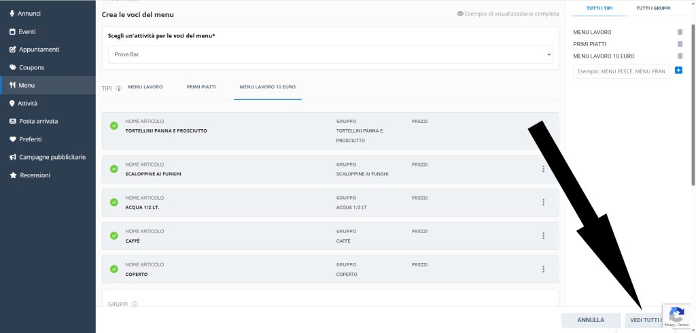Open three-dot options for Coperto item

coord(543,269)
